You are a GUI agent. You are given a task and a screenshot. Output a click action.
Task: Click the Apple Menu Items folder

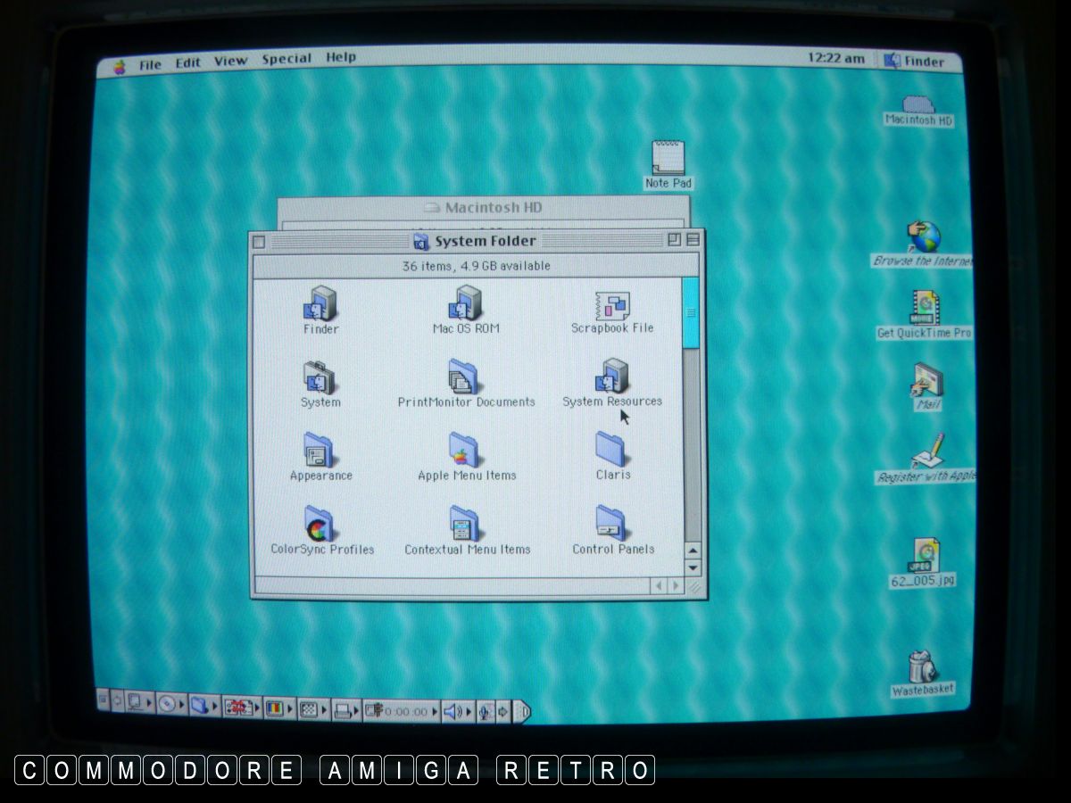pos(465,451)
